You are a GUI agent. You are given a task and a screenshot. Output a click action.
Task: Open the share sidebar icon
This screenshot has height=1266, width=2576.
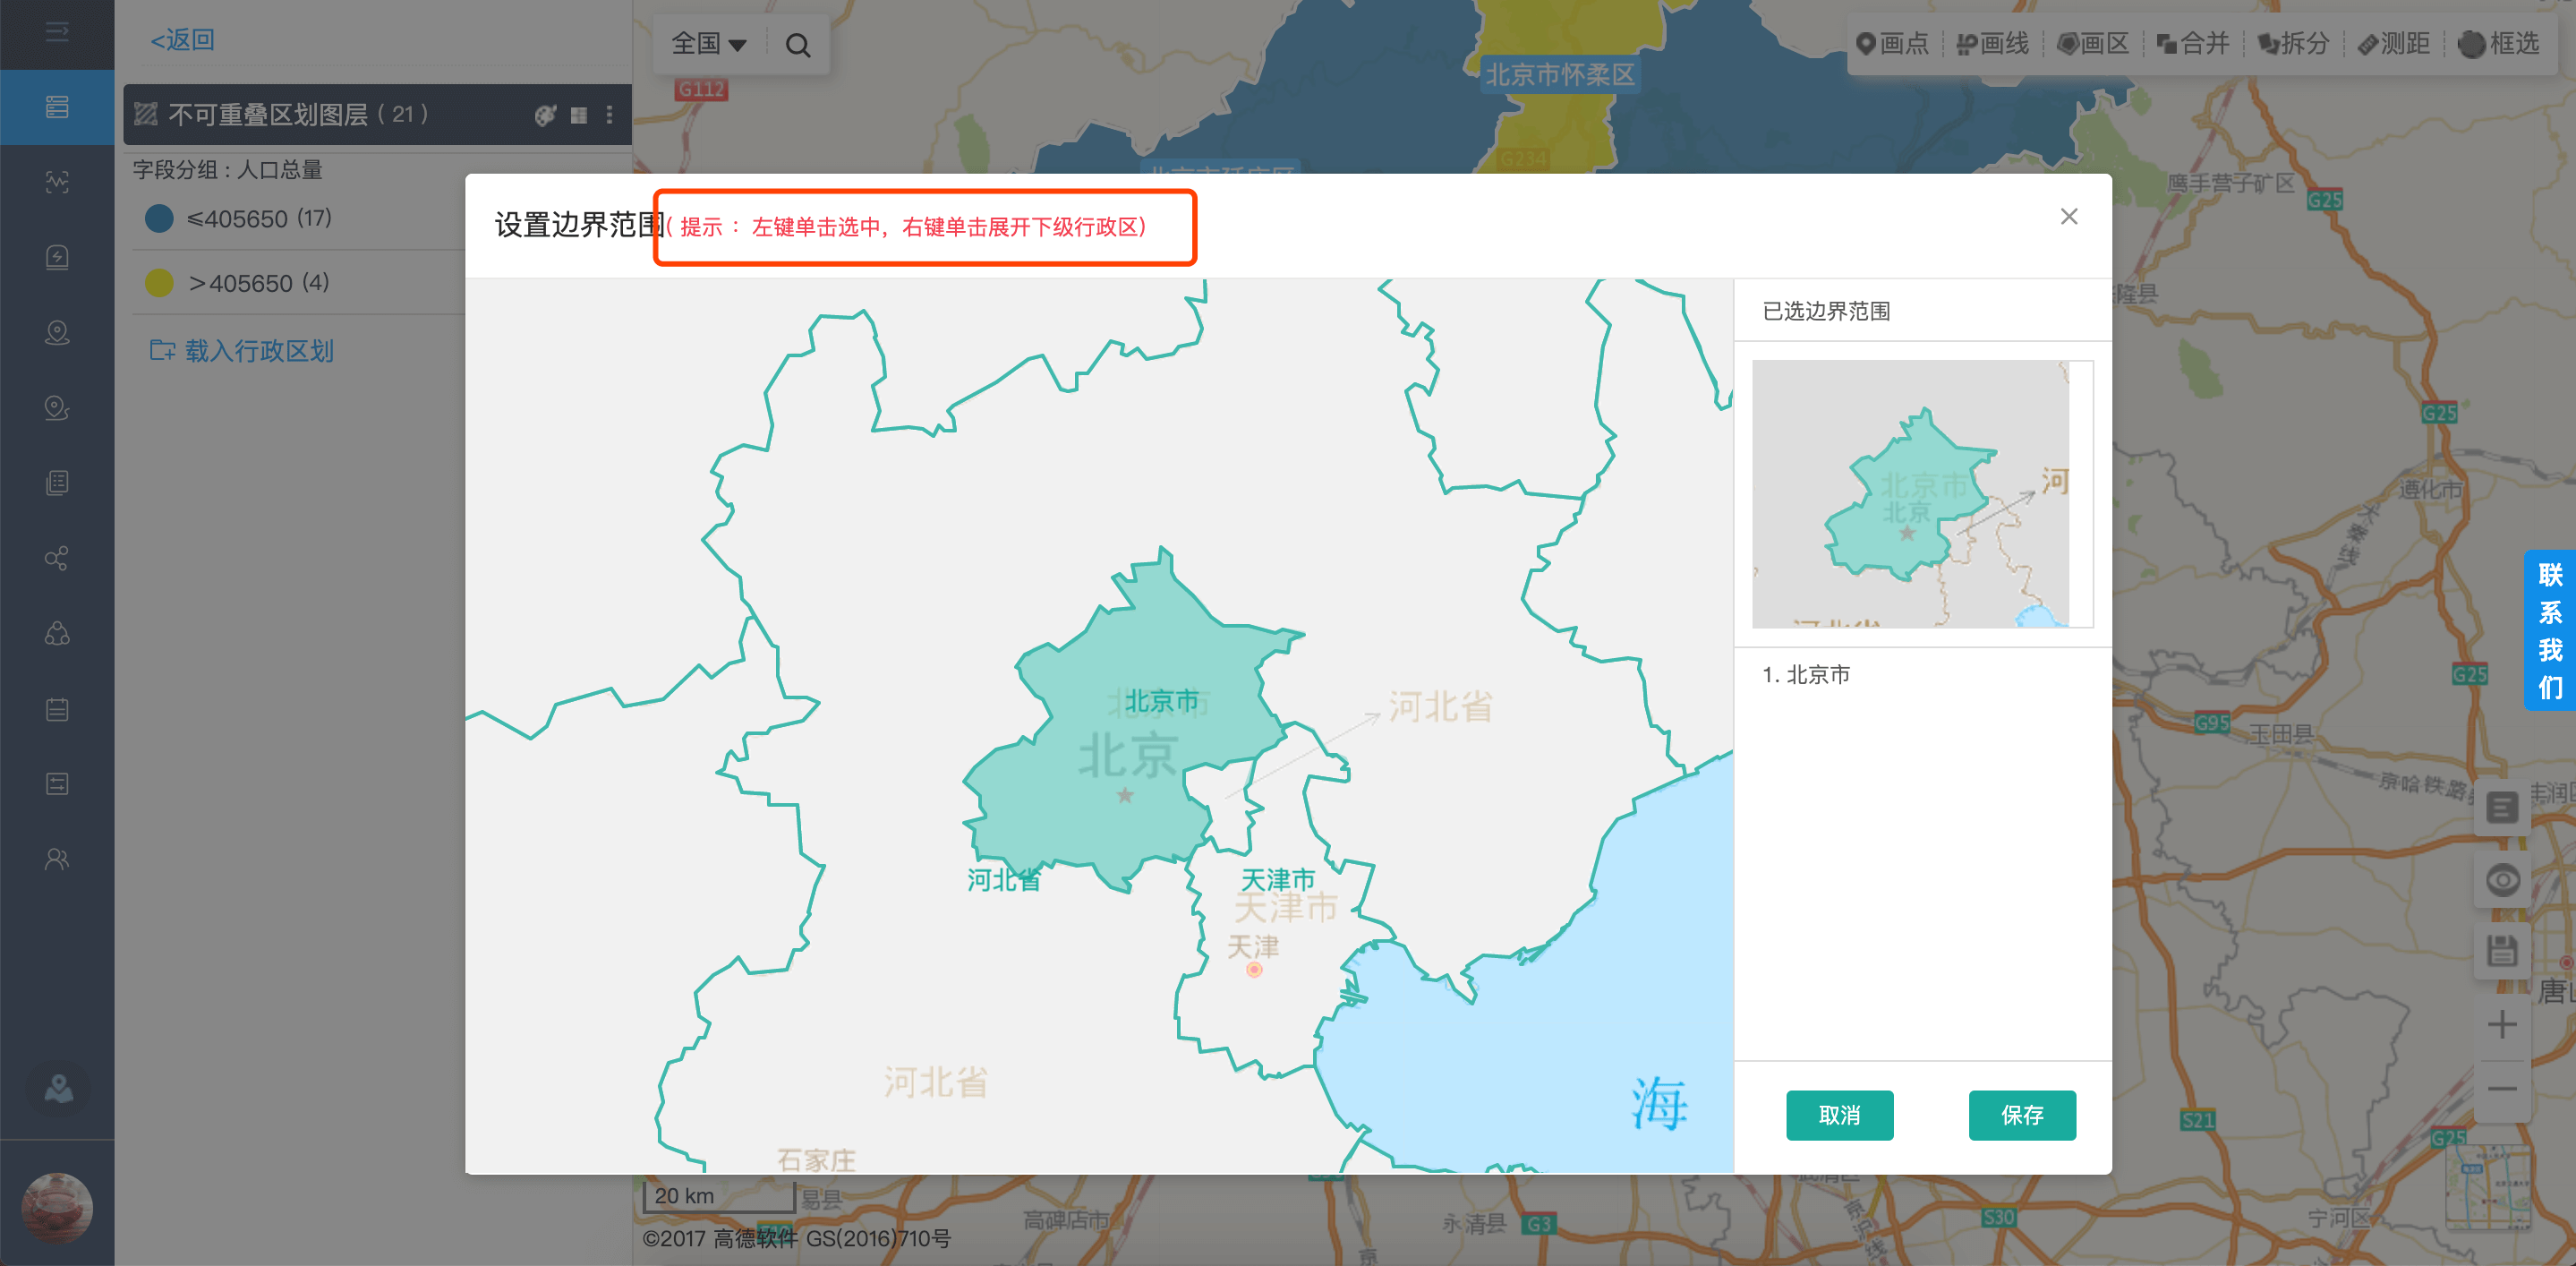click(x=57, y=558)
